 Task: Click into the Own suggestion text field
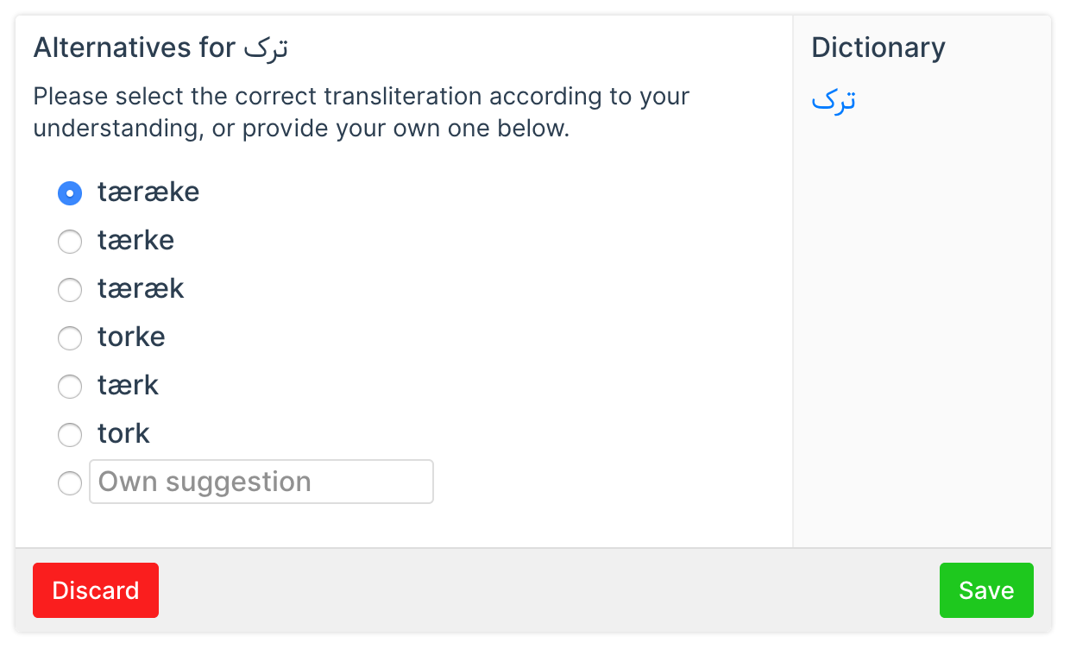(261, 482)
